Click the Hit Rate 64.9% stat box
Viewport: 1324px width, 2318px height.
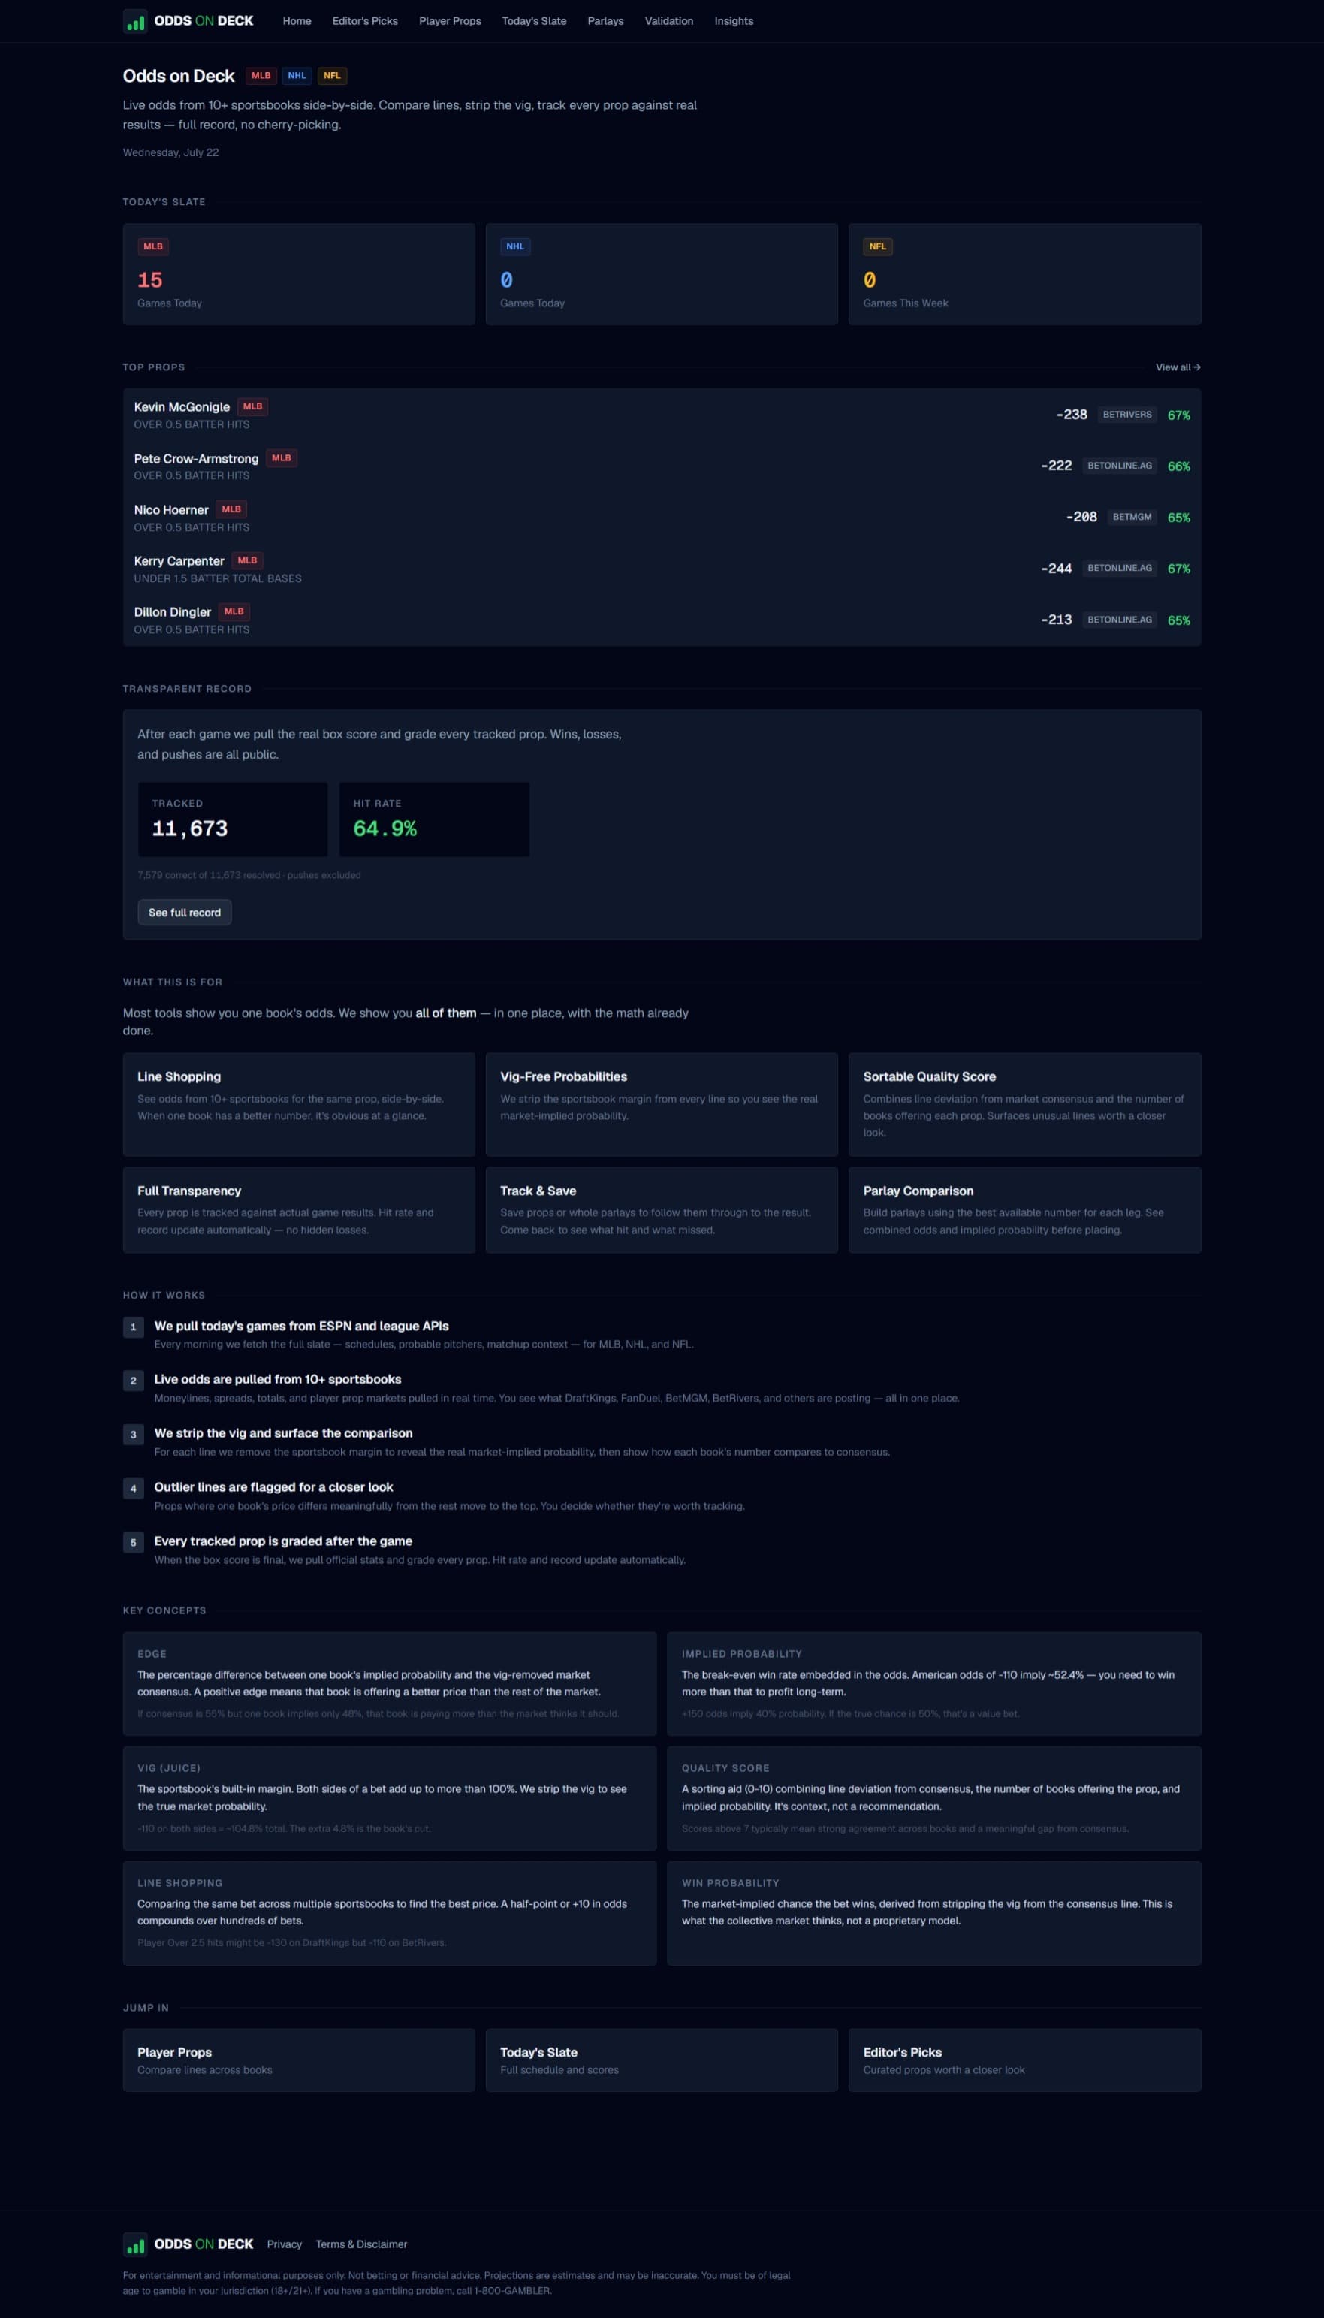click(434, 819)
